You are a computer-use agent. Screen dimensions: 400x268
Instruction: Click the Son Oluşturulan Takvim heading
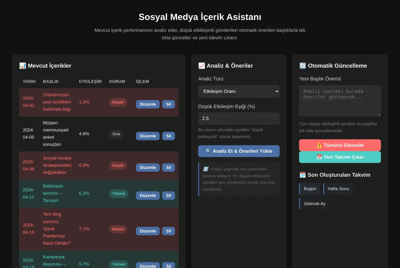(x=335, y=175)
